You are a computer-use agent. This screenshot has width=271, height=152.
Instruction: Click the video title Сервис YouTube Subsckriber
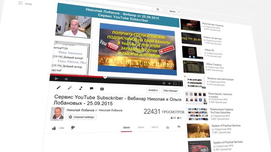tap(118, 100)
